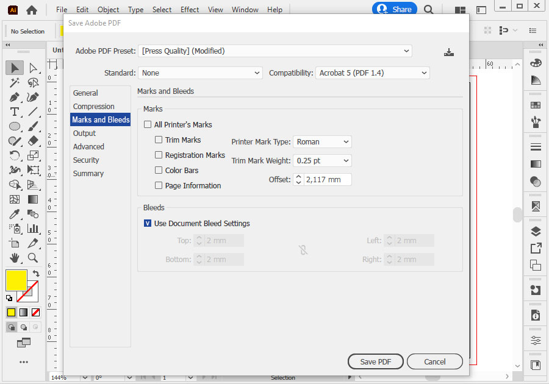Viewport: 549px width, 384px height.
Task: Select the Column Graph tool
Action: pyautogui.click(x=33, y=229)
